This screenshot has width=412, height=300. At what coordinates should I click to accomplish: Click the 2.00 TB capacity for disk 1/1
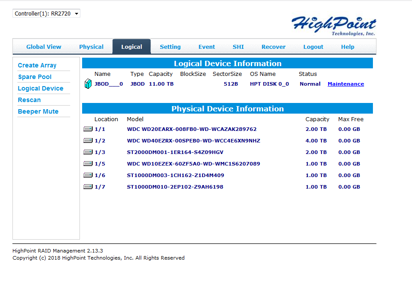(x=316, y=129)
